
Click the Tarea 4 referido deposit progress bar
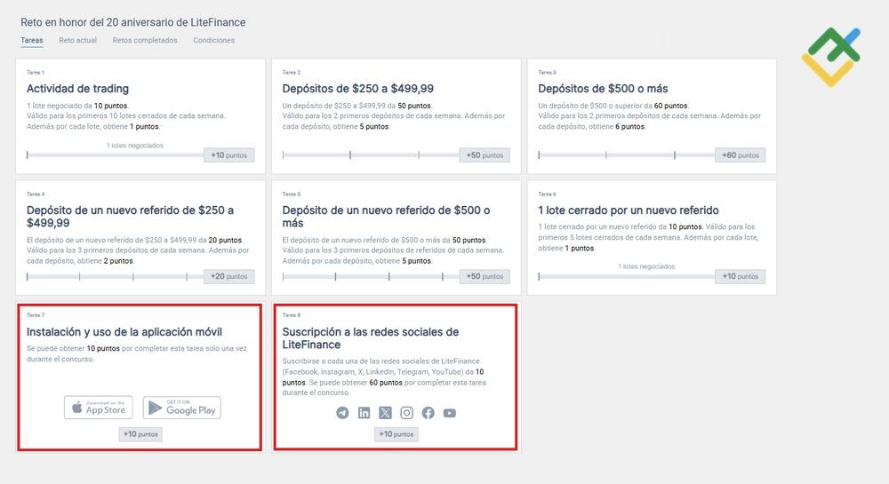pos(115,276)
